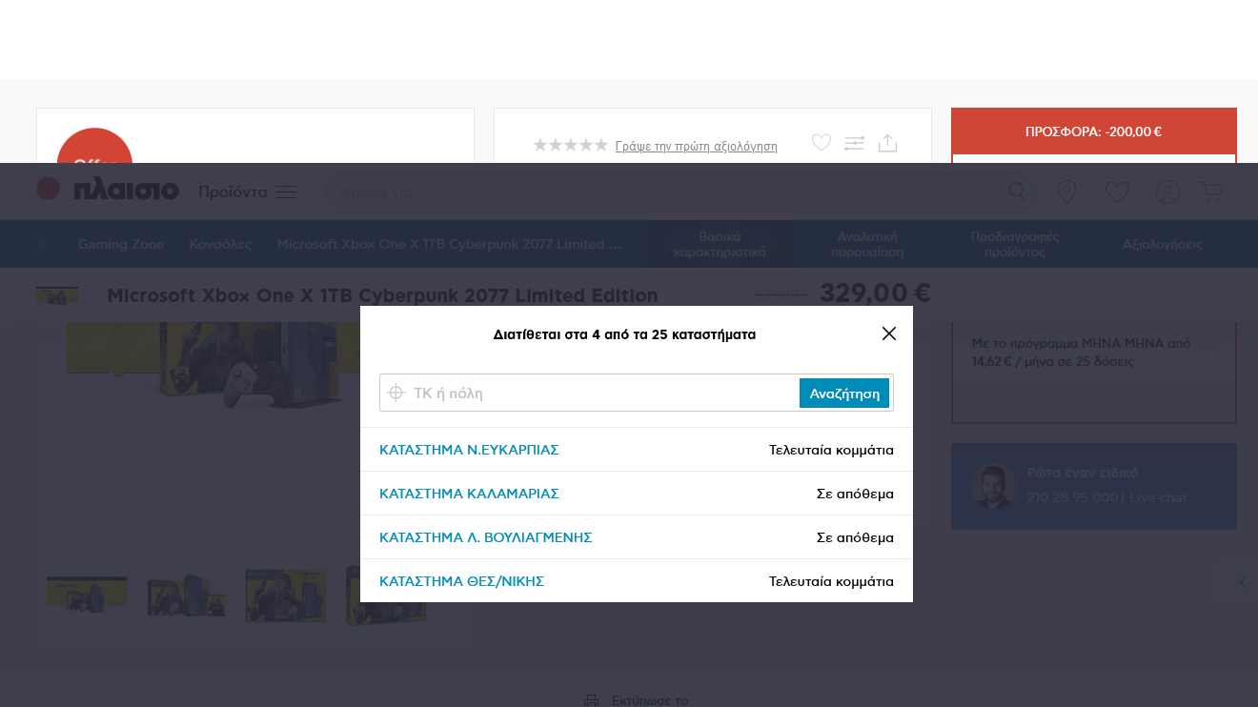Click the locate-me crosshair icon in search field
The width and height of the screenshot is (1258, 707).
click(396, 393)
